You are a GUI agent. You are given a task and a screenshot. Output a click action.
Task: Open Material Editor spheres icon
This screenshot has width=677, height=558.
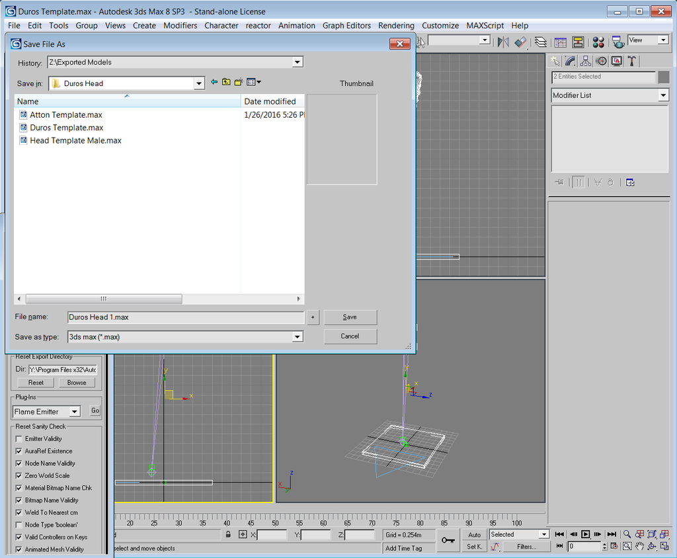[x=598, y=42]
